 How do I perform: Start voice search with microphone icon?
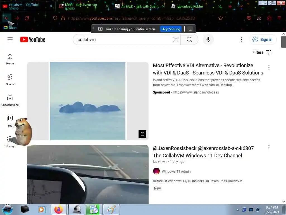[208, 39]
